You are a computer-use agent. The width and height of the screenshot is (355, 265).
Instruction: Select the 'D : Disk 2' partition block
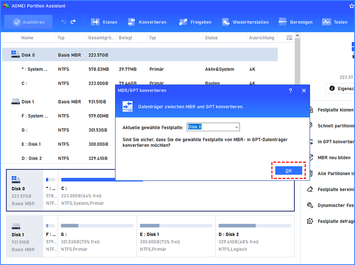tap(255, 236)
